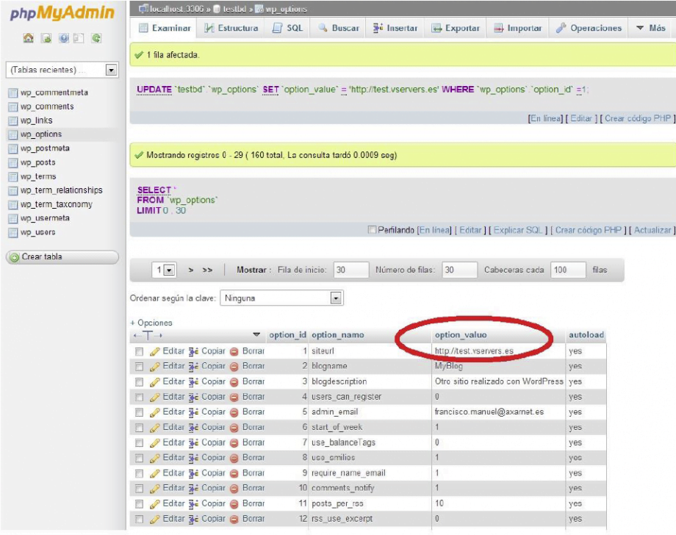Click the Crear código PHP link under UPDATE
The width and height of the screenshot is (676, 535).
coord(638,118)
